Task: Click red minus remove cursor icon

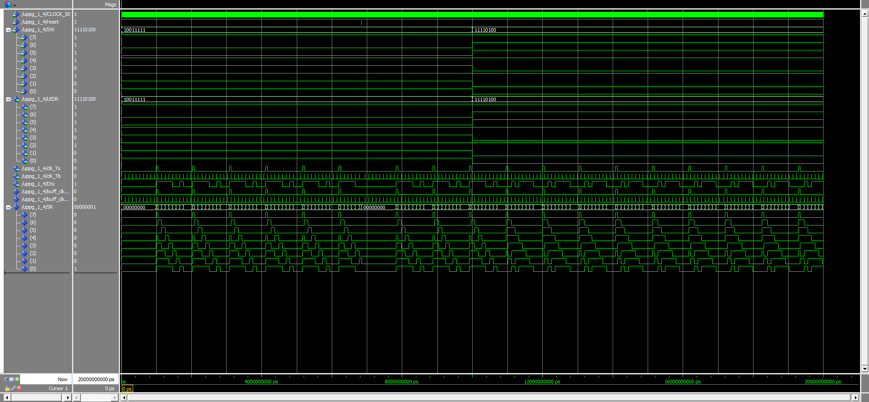Action: (19, 388)
